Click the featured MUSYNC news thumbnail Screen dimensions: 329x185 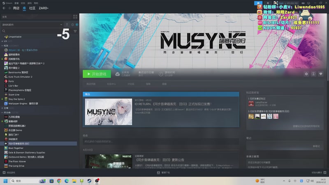tap(109, 112)
